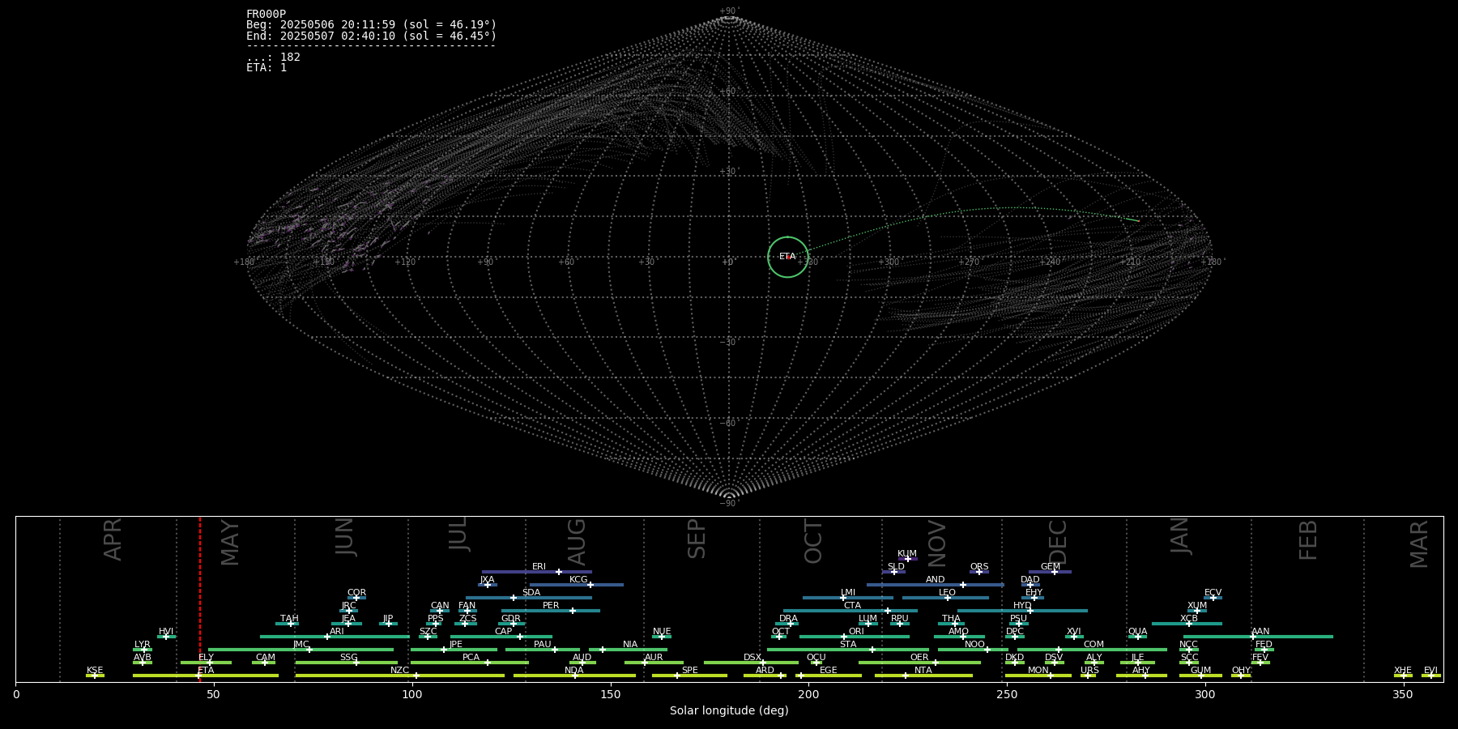Select the SPE shower label
This screenshot has height=729, width=1458.
(690, 671)
